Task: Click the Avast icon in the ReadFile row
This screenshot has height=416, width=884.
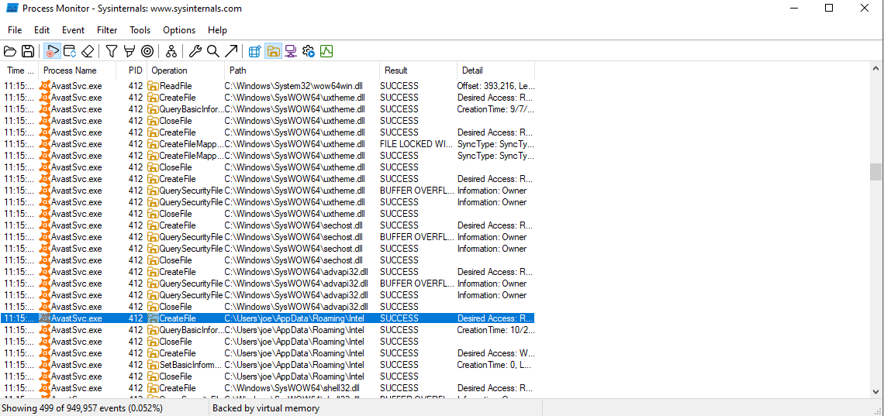Action: pos(45,85)
